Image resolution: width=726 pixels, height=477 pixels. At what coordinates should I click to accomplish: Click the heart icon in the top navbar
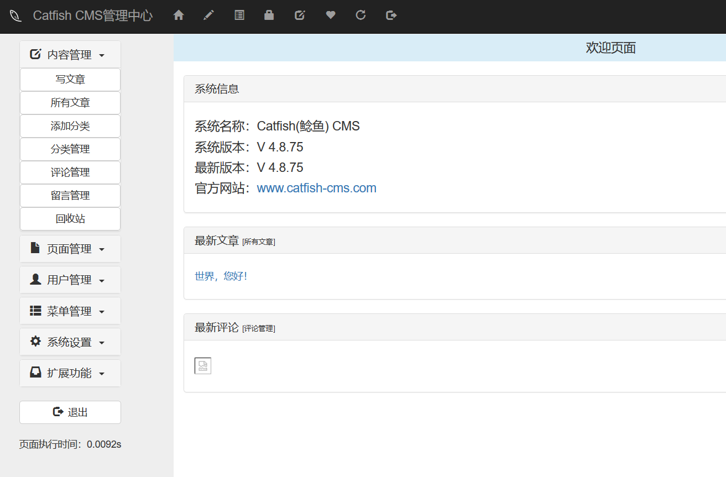[331, 15]
